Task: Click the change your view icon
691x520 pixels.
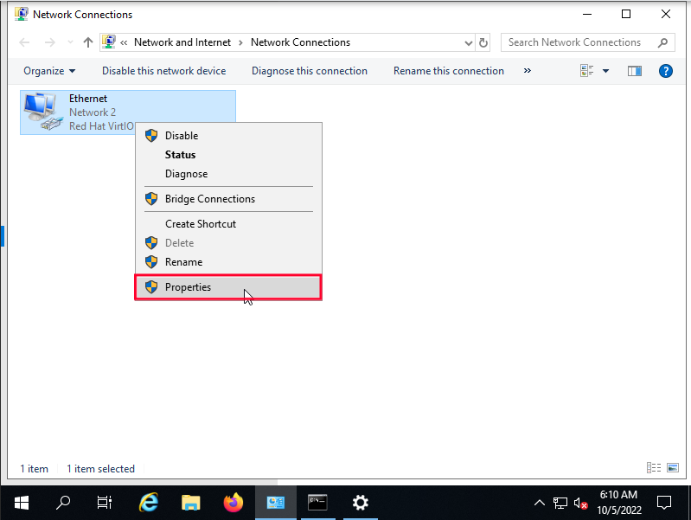Action: coord(587,71)
